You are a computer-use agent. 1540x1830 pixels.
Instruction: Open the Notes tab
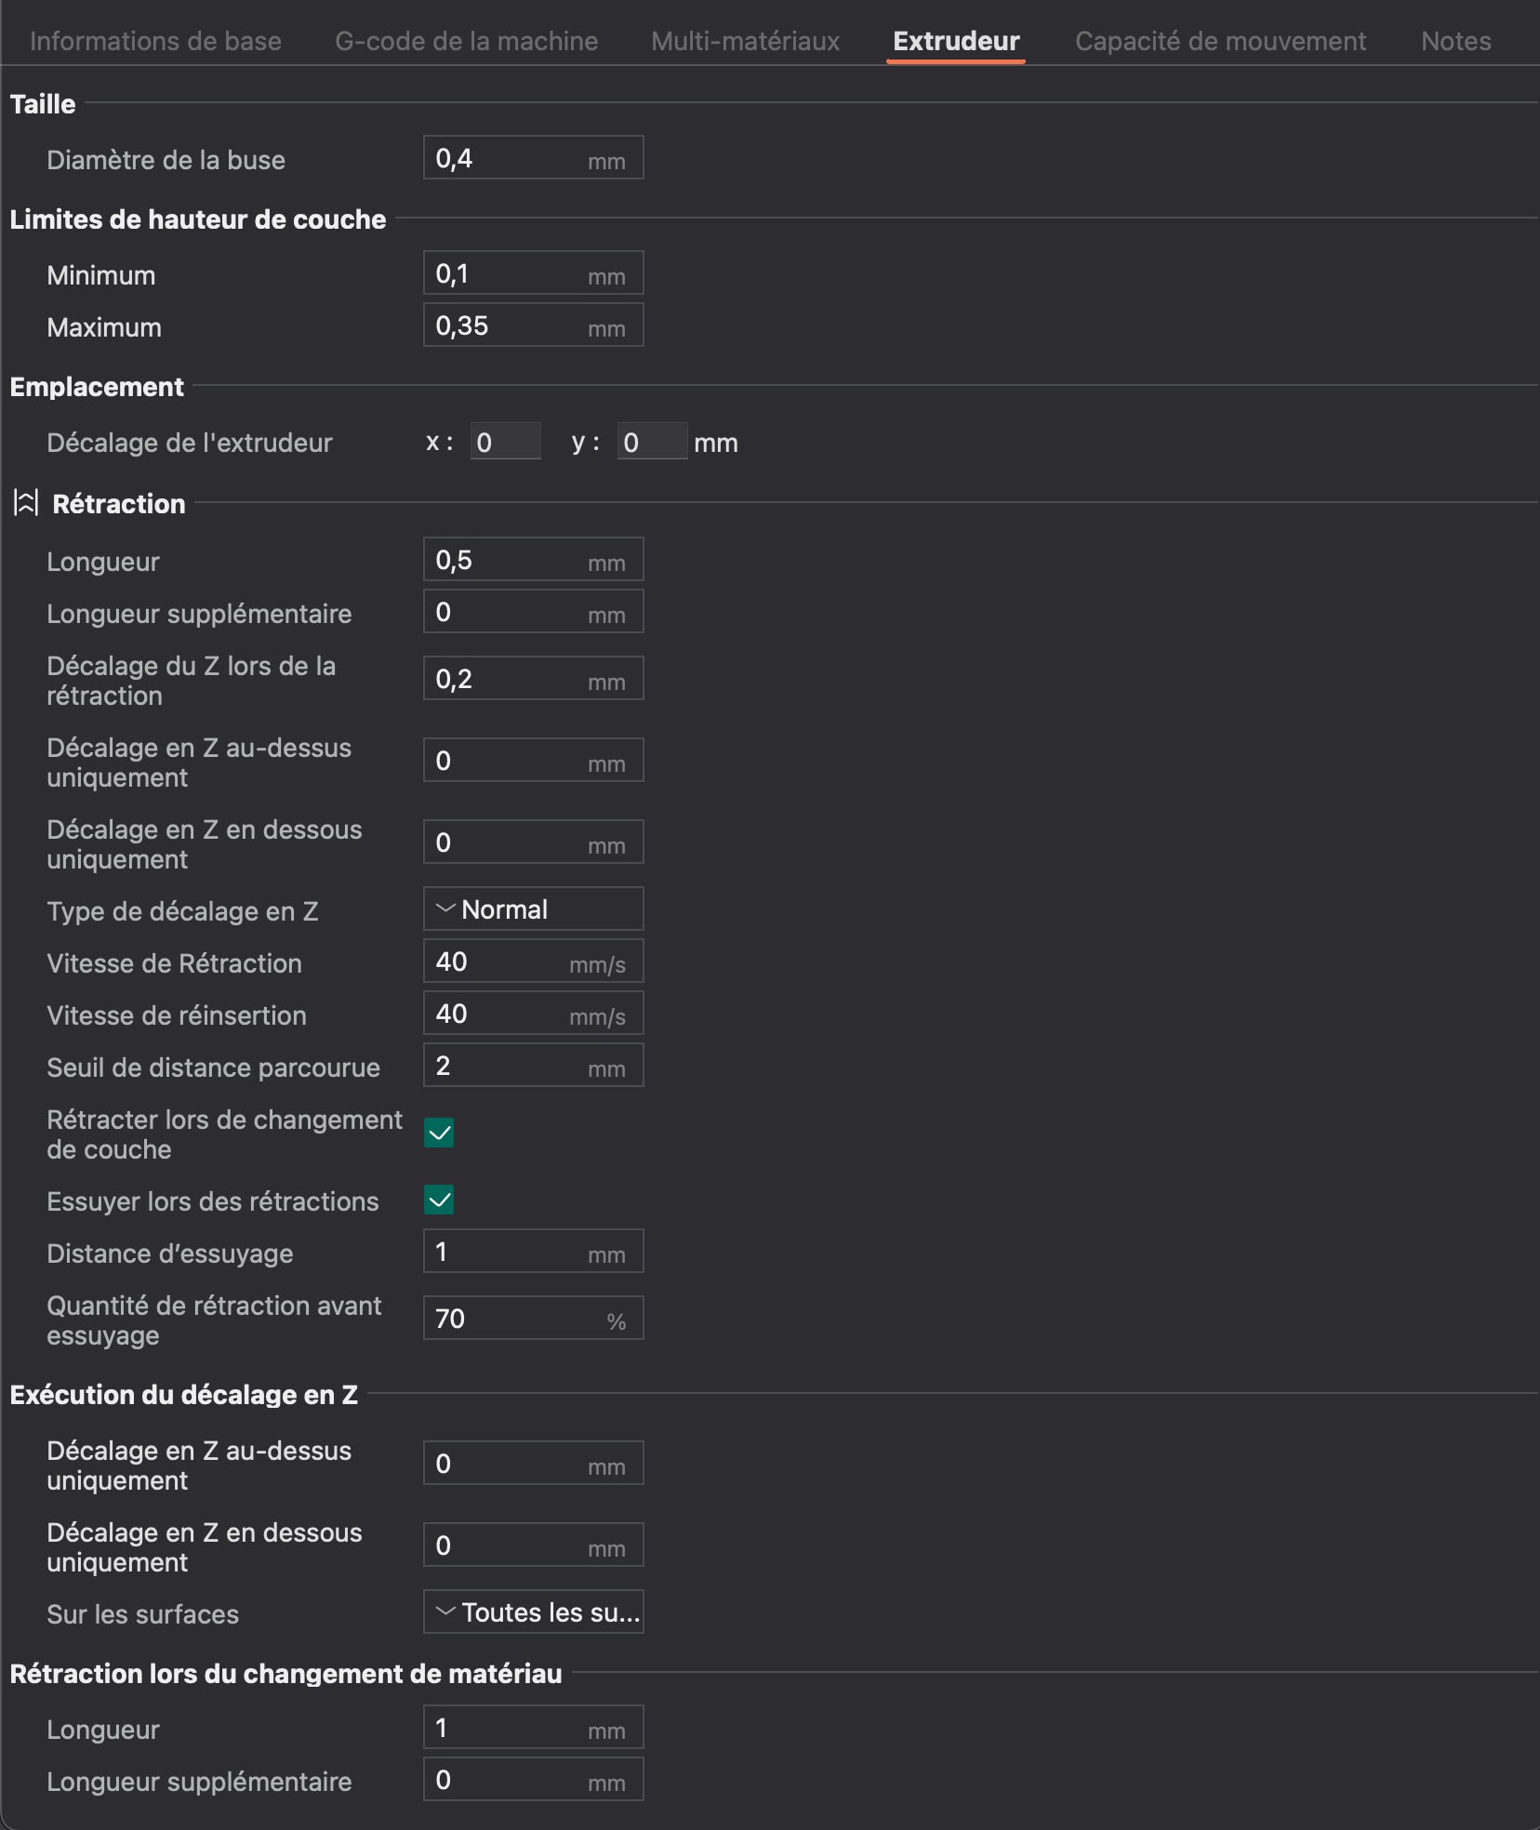coord(1455,41)
